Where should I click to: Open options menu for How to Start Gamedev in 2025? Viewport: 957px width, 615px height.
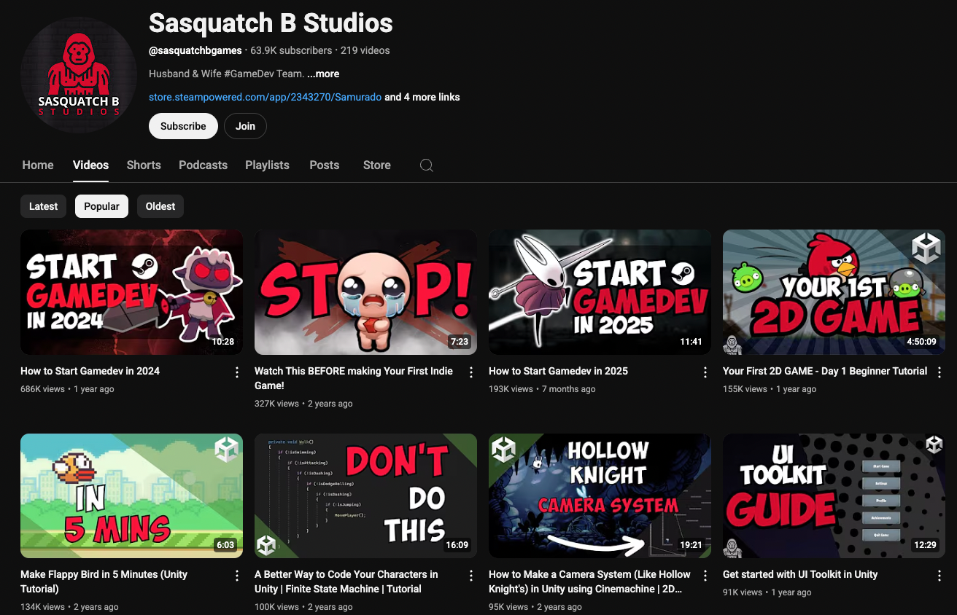[x=705, y=372]
